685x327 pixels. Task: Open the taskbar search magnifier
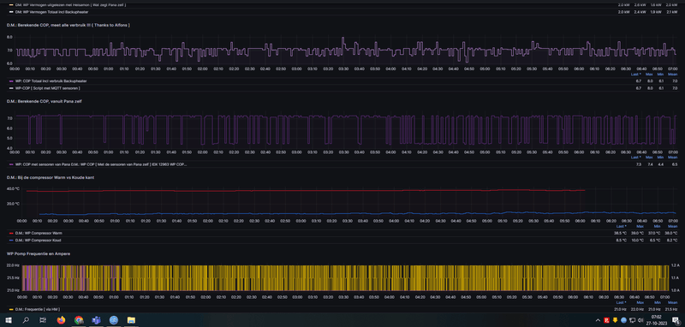click(x=26, y=320)
